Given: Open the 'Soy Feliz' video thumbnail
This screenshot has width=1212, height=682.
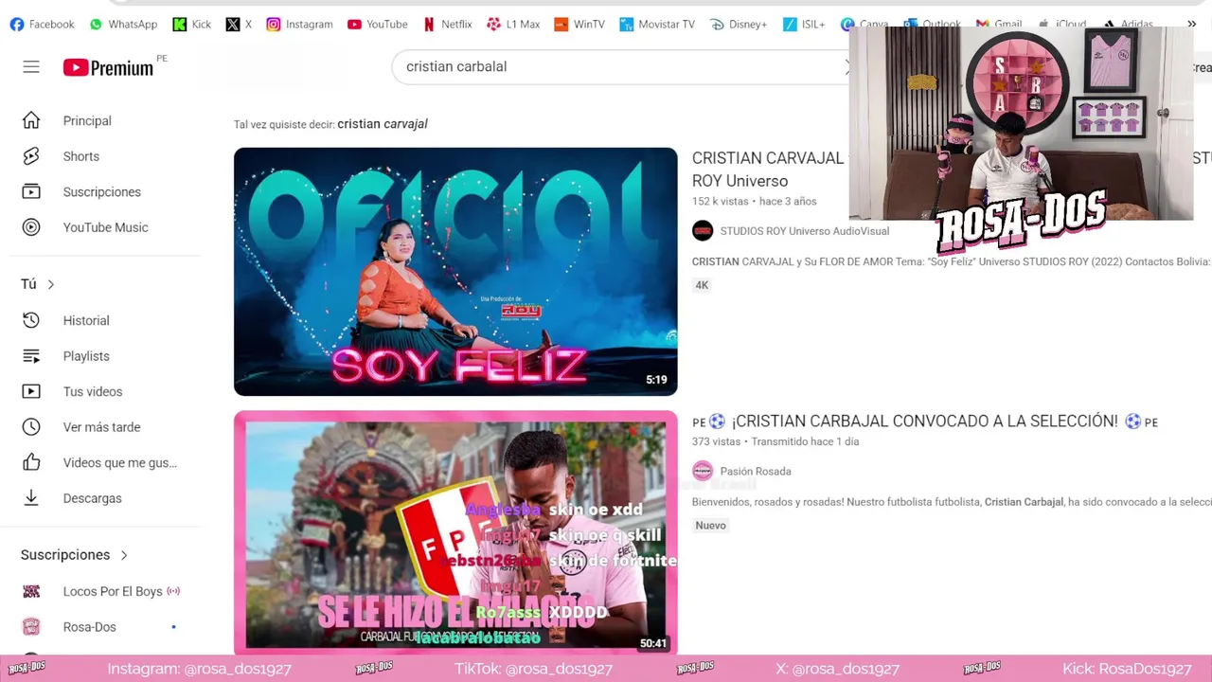Looking at the screenshot, I should coord(455,272).
